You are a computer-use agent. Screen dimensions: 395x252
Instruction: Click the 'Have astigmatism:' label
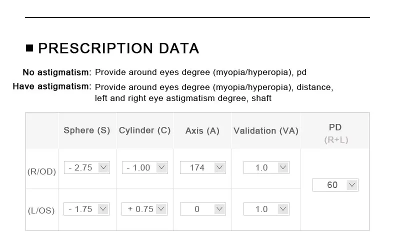tap(52, 86)
